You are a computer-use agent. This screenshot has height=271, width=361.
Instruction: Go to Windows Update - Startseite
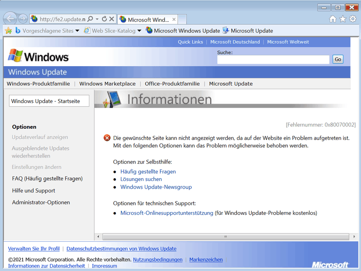[49, 101]
